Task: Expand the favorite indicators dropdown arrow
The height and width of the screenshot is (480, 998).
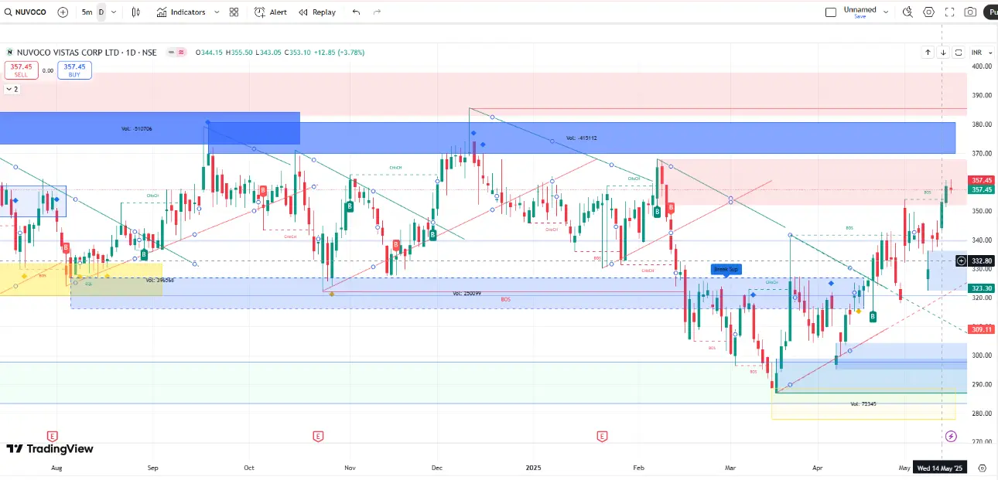Action: click(x=217, y=12)
